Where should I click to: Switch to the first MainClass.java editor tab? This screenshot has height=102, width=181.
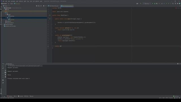[53, 6]
